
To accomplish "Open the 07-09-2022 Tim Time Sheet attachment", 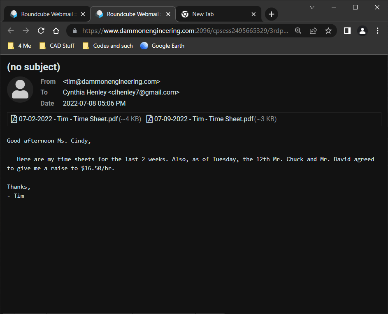I will click(x=204, y=119).
